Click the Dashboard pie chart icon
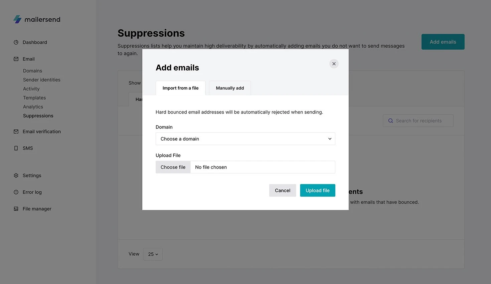491x284 pixels. click(16, 42)
